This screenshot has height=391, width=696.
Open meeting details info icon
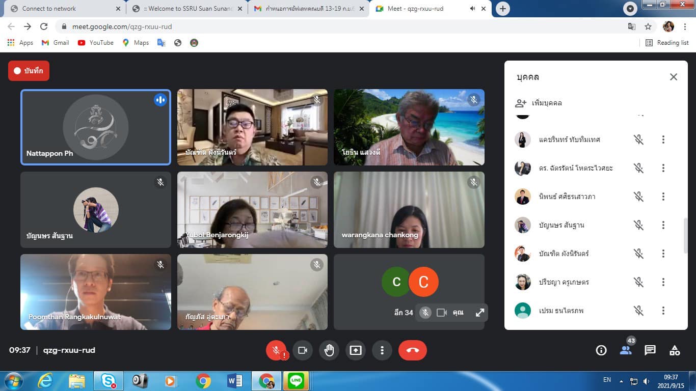tap(601, 350)
